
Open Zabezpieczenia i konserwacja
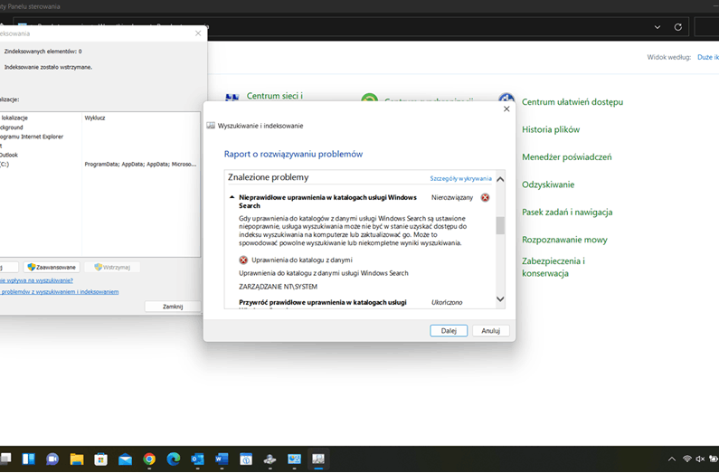tap(553, 267)
